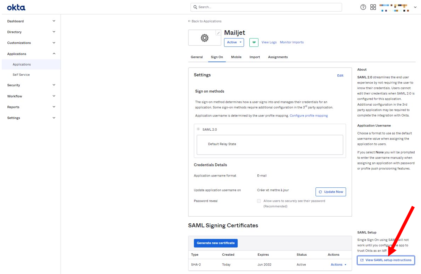Image resolution: width=421 pixels, height=274 pixels.
Task: Expand the Reports section chevron
Action: pos(54,107)
